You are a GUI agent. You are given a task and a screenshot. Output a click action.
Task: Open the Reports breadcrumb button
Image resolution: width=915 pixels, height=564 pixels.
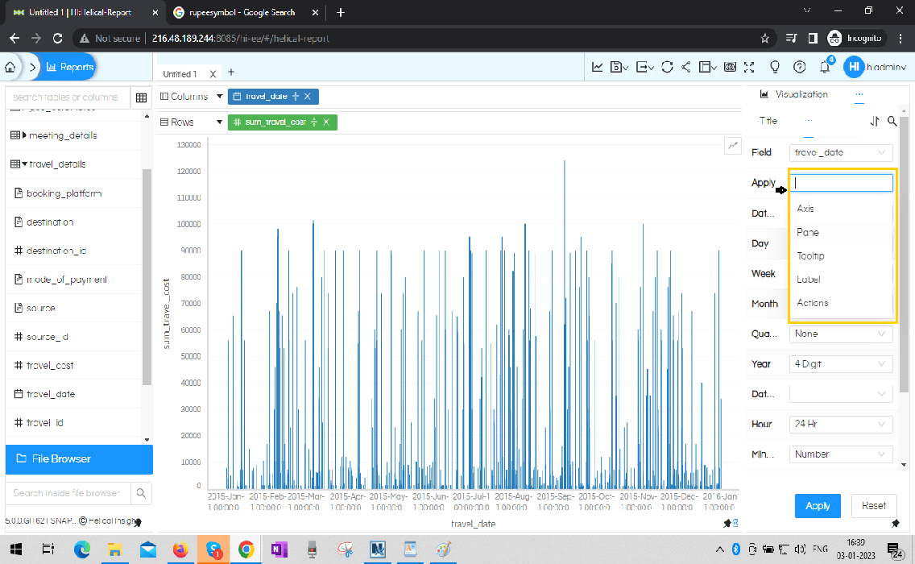tap(69, 67)
